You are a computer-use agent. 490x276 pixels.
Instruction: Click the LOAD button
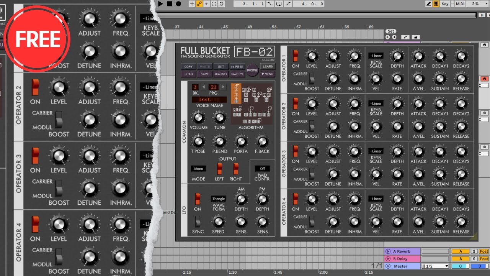[189, 74]
